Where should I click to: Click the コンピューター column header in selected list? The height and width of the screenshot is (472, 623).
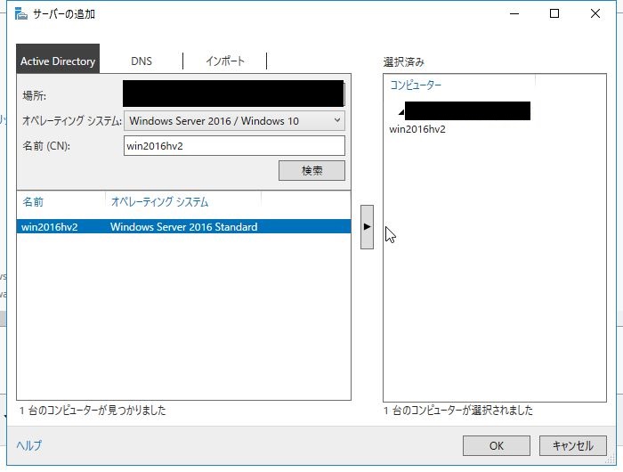pyautogui.click(x=416, y=85)
